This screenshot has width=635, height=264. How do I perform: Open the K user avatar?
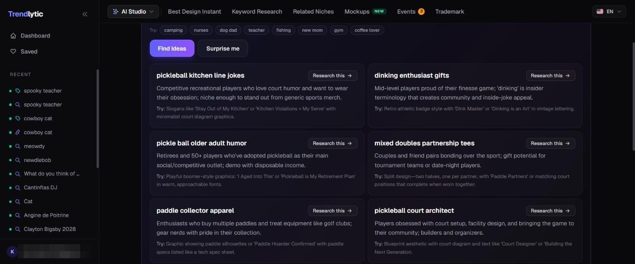tap(12, 251)
